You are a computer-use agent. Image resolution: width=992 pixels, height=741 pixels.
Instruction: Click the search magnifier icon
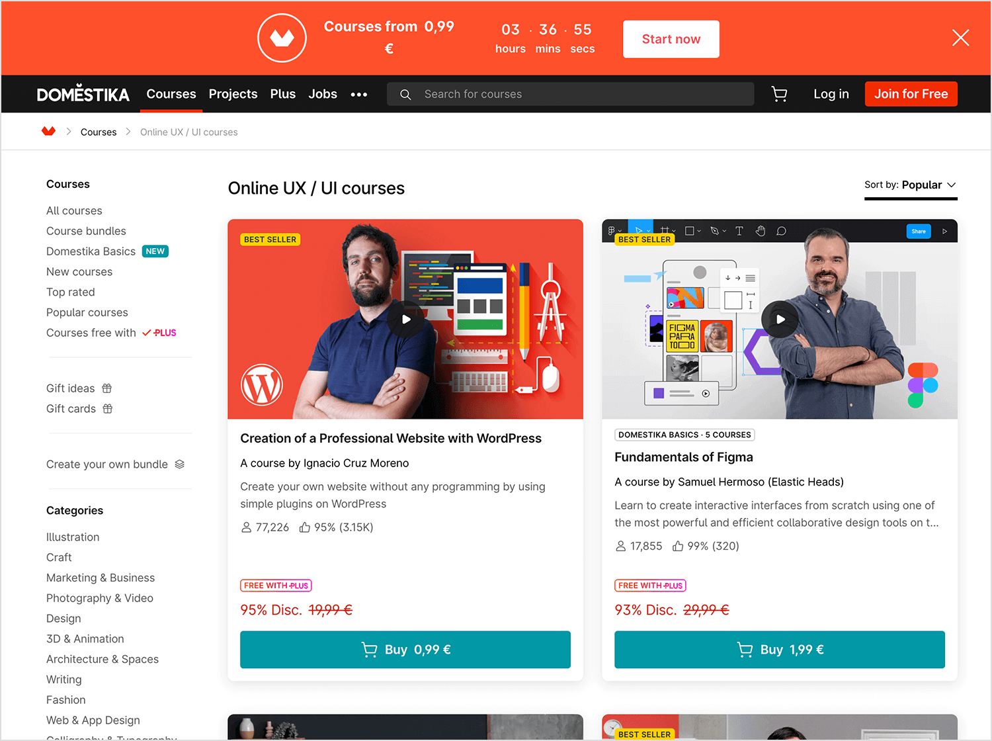pos(405,95)
